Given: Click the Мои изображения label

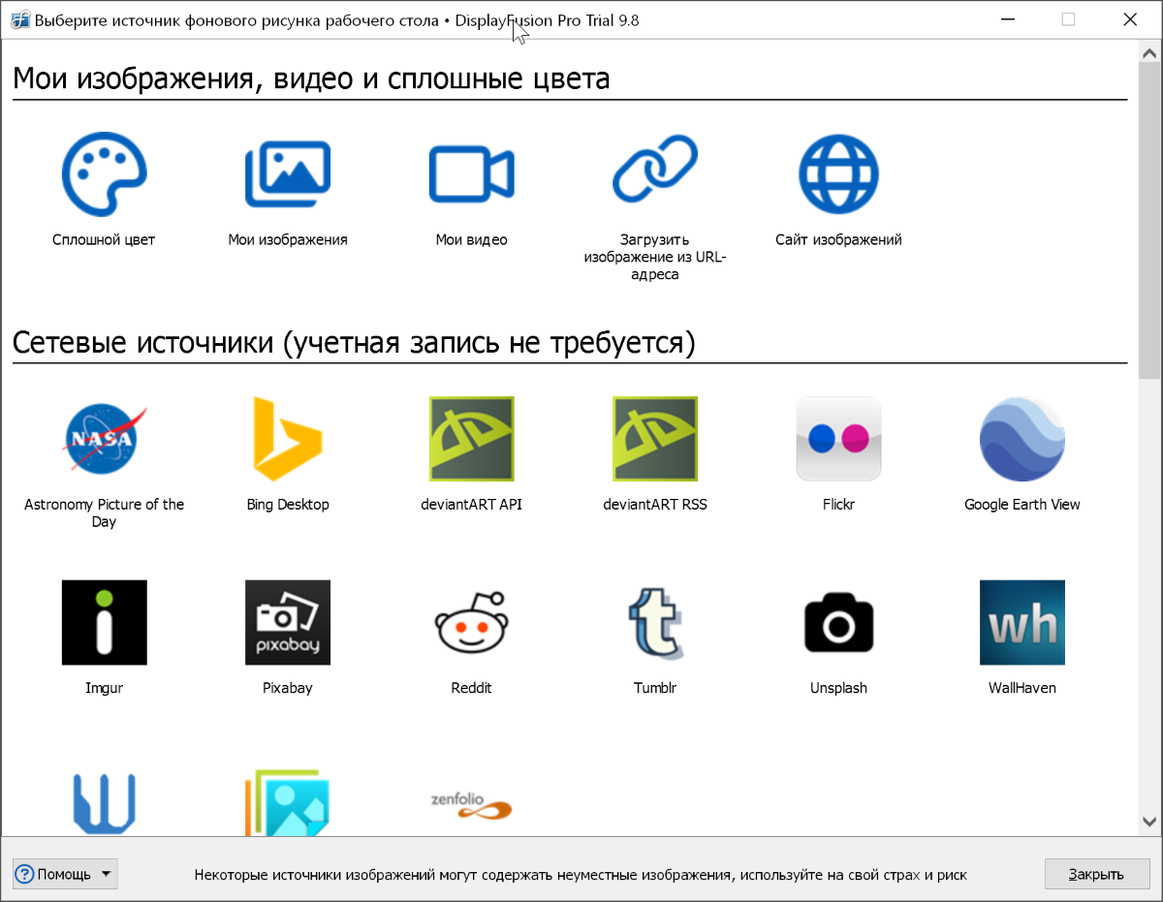Looking at the screenshot, I should click(288, 239).
